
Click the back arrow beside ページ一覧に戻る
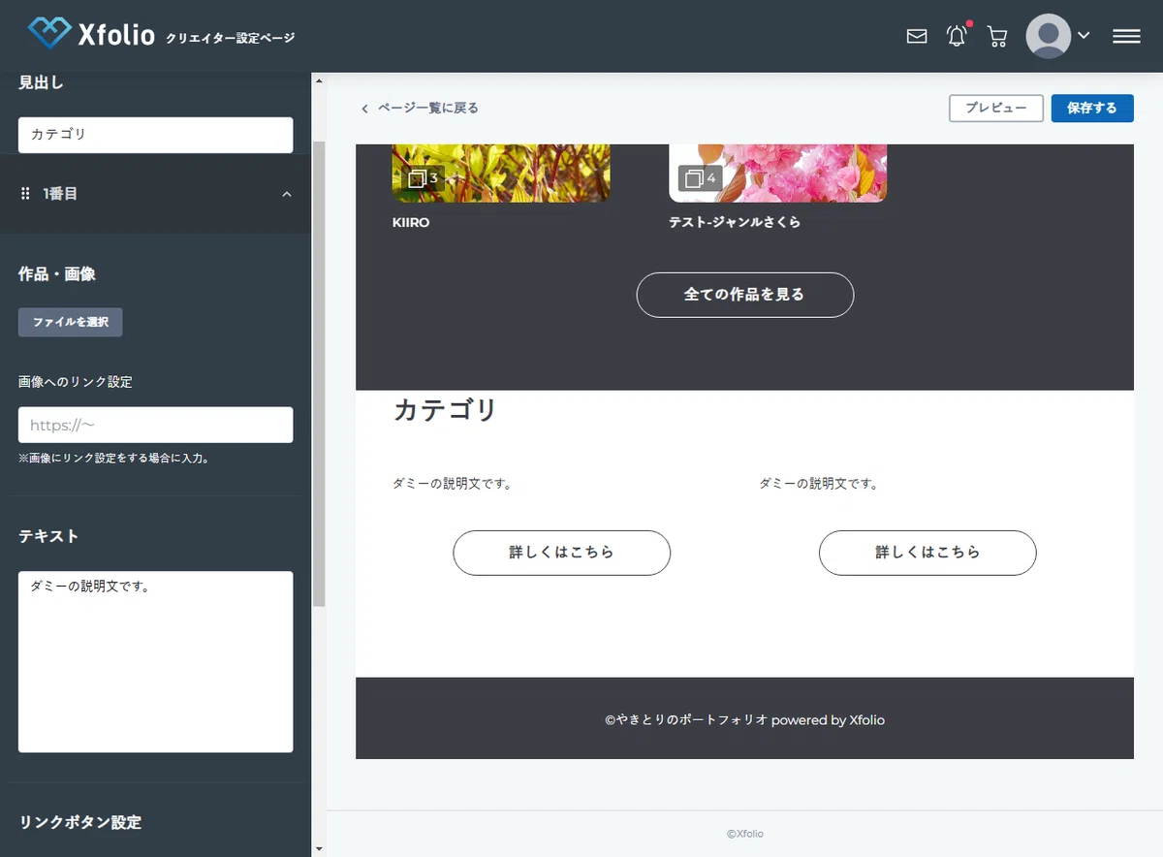[364, 109]
